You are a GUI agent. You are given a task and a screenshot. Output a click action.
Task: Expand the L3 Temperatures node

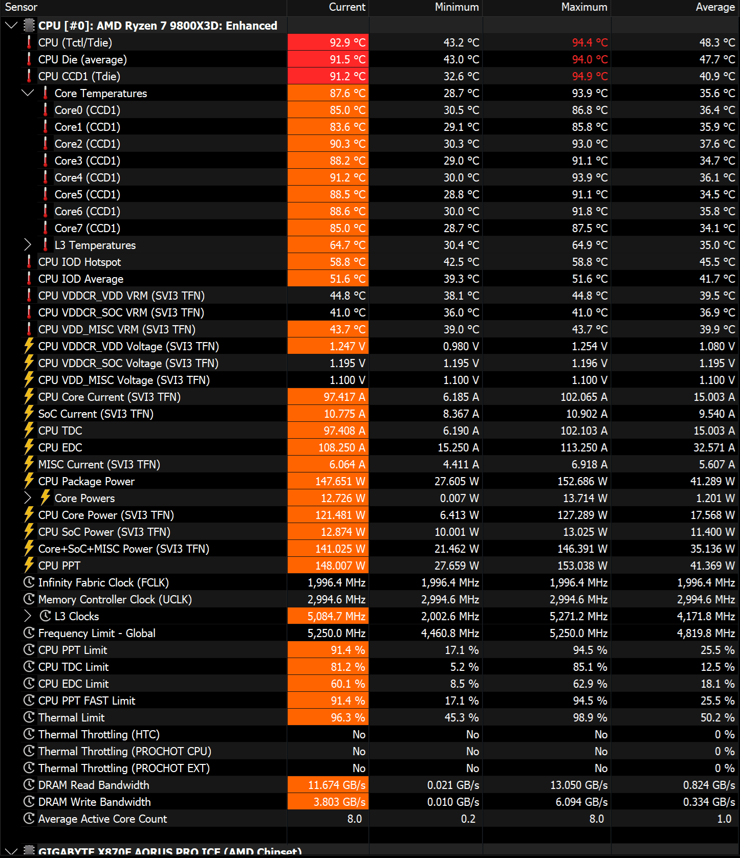click(x=28, y=245)
